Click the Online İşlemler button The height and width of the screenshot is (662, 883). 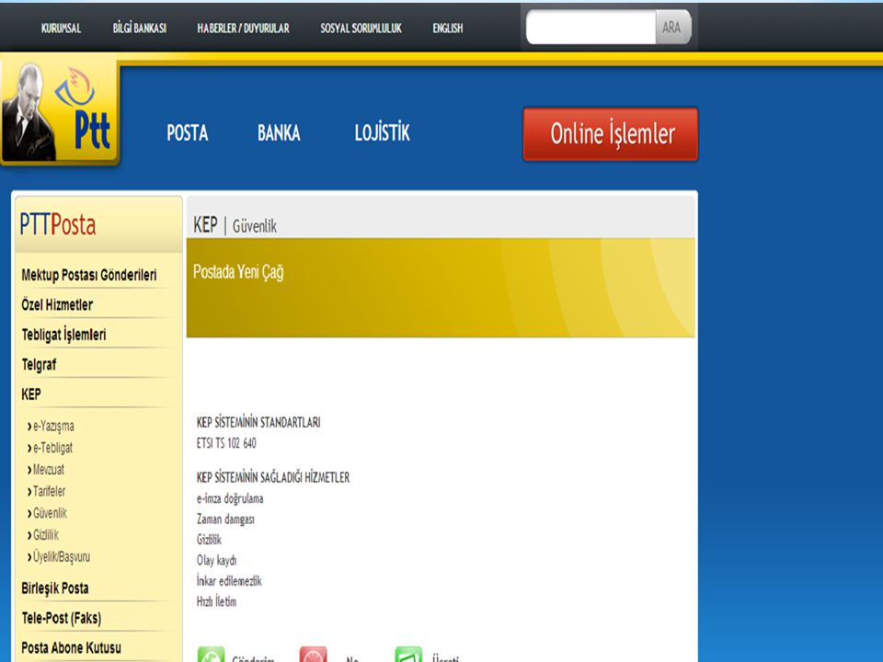point(611,134)
